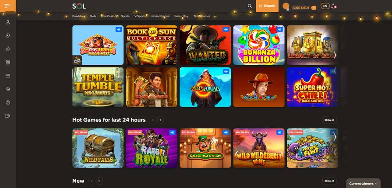This screenshot has width=392, height=188.
Task: Click the Deposit button
Action: [267, 6]
